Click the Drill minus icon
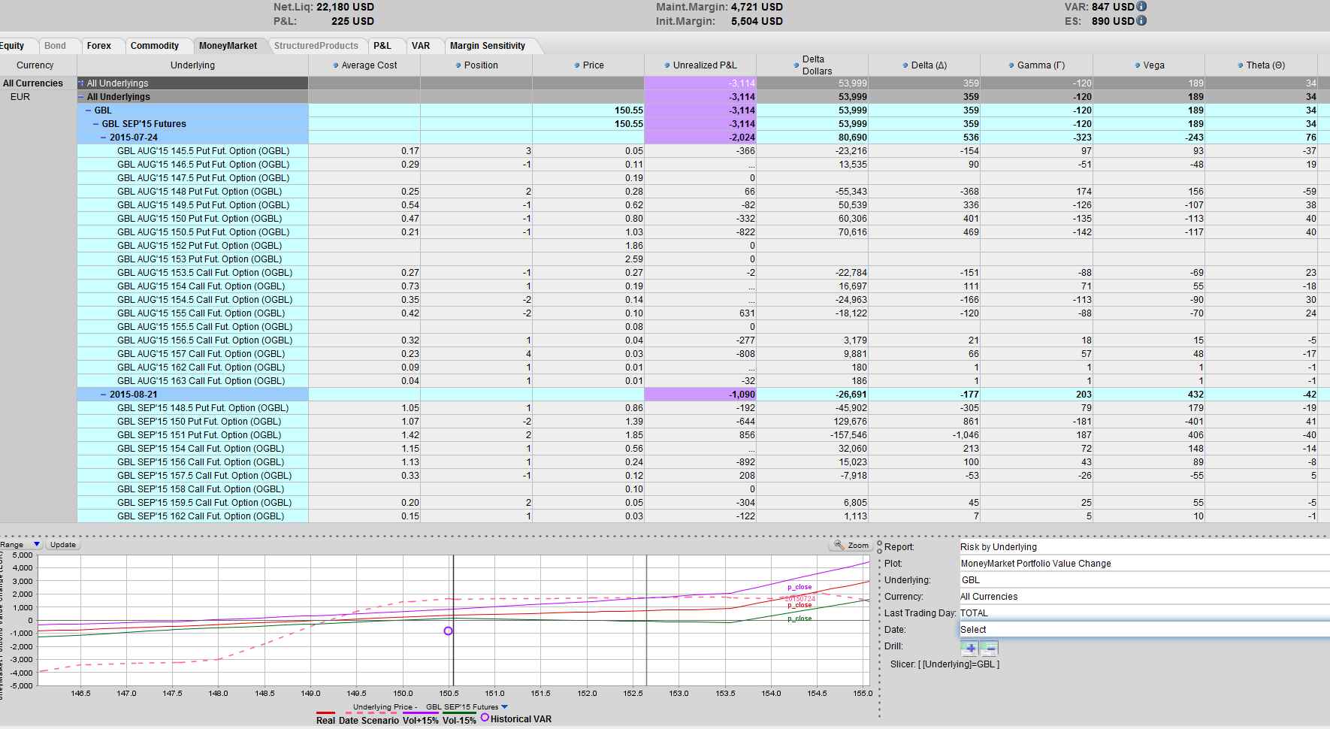Image resolution: width=1330 pixels, height=729 pixels. pyautogui.click(x=989, y=647)
